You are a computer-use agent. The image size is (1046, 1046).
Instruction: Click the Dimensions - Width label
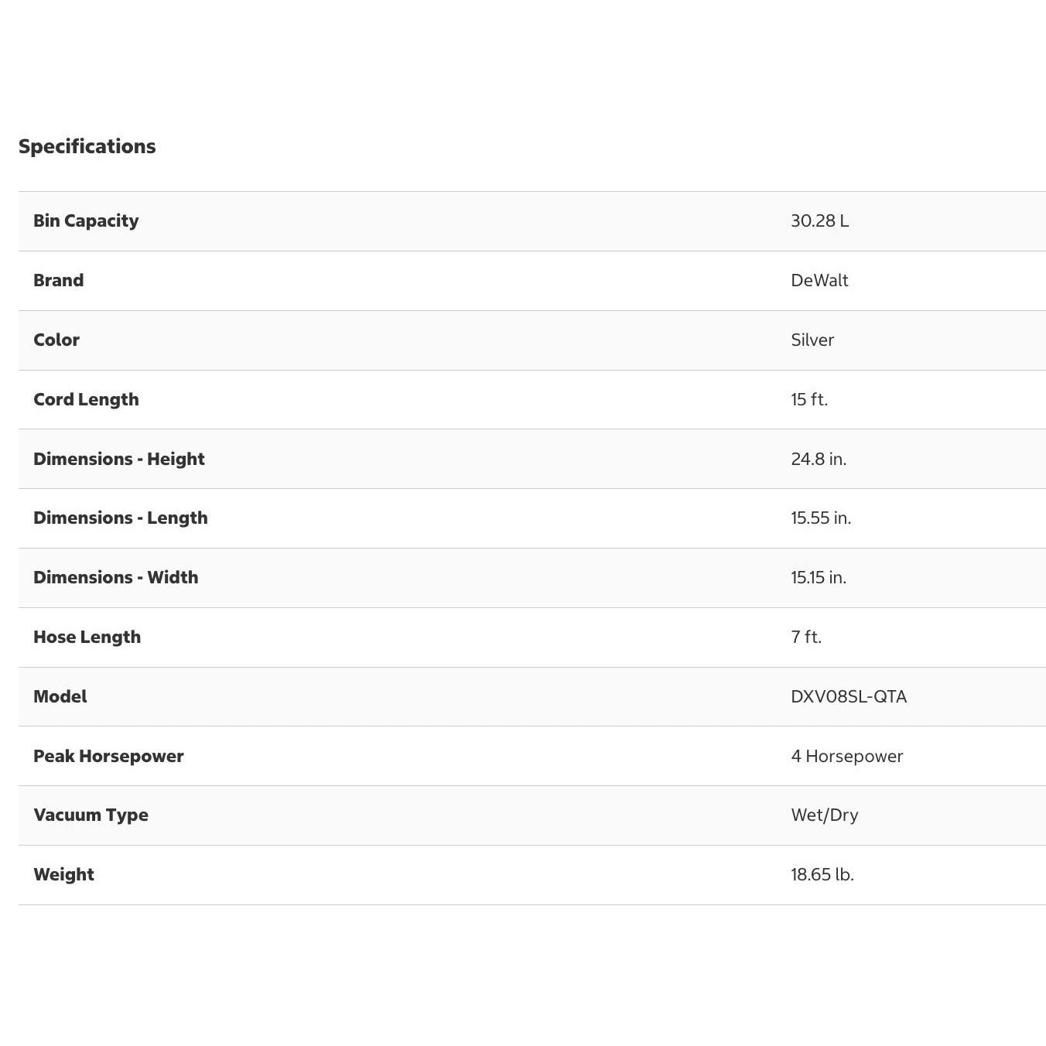115,577
